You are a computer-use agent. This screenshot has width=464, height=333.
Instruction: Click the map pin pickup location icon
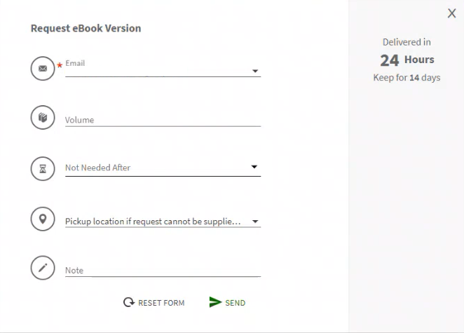tap(42, 219)
